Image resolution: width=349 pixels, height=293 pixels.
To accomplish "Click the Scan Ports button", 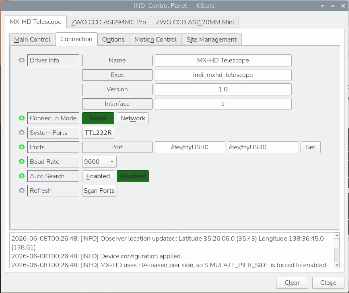I will click(x=99, y=191).
